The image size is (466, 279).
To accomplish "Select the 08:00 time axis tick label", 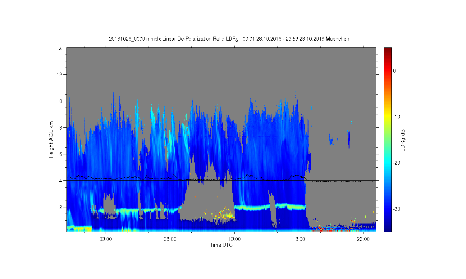I will point(170,239).
